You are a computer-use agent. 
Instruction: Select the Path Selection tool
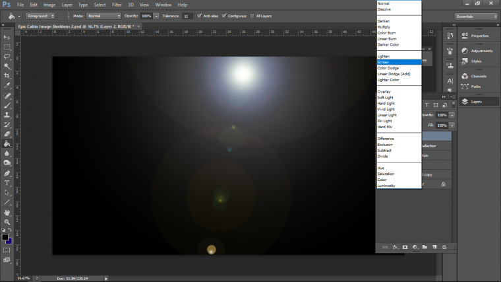point(7,193)
